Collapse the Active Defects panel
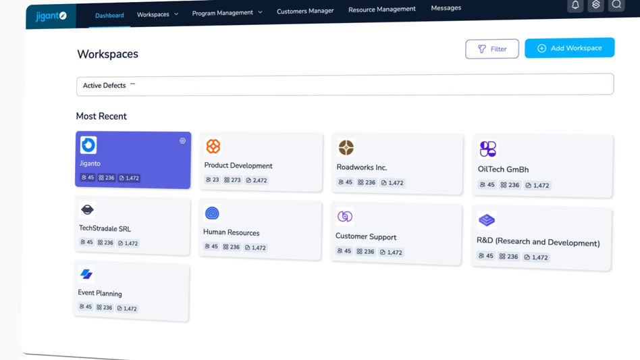 coord(132,84)
